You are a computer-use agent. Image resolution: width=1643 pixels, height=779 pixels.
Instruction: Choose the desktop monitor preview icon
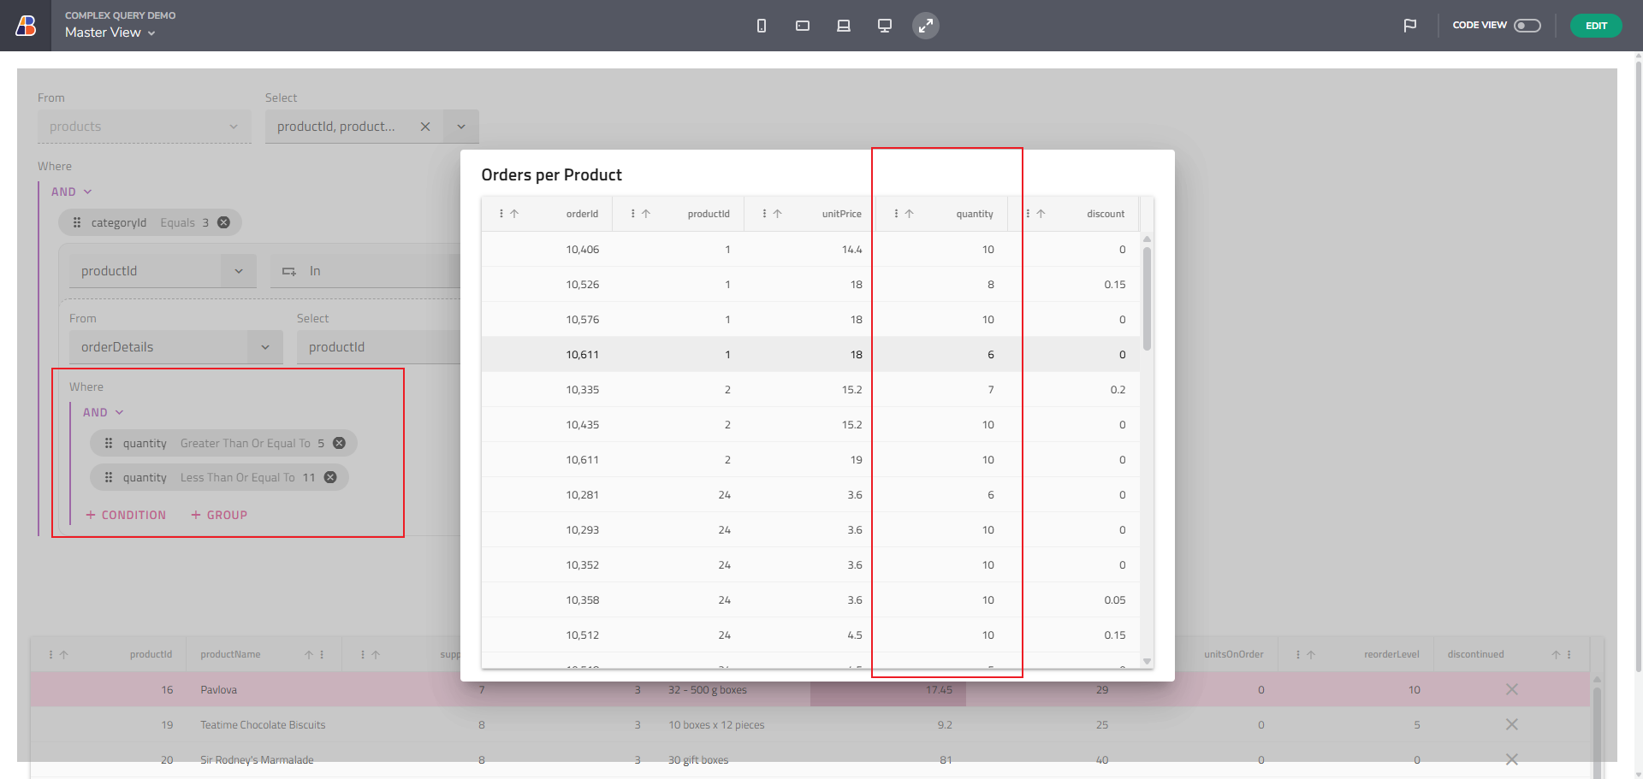(x=884, y=26)
